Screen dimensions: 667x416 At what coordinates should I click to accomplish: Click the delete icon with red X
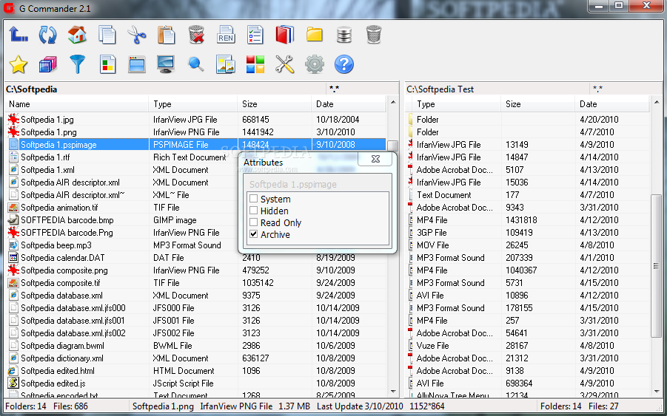(196, 35)
